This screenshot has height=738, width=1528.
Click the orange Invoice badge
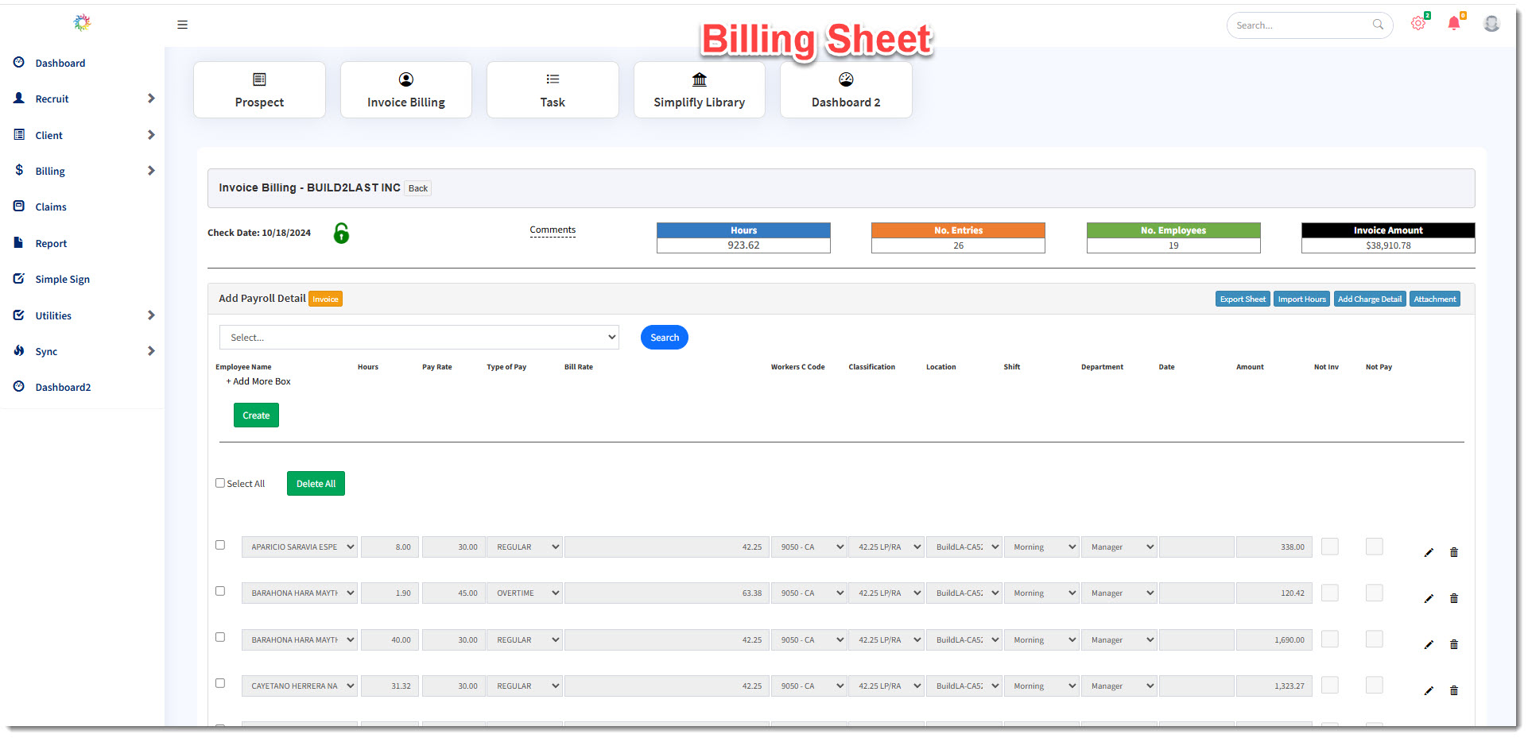point(325,299)
